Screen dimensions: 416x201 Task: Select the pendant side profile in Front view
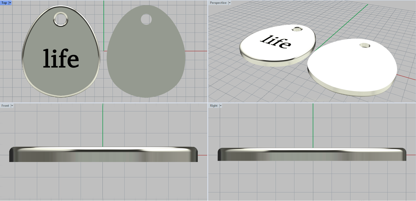pos(103,156)
